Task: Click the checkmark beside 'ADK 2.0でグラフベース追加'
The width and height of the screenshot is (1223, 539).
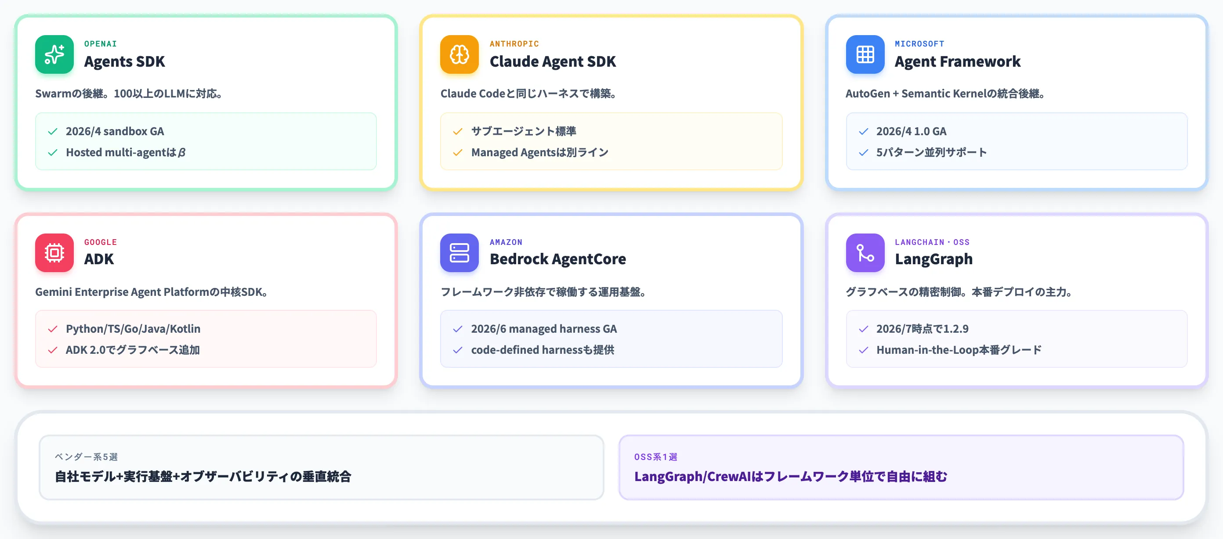Action: [x=53, y=350]
